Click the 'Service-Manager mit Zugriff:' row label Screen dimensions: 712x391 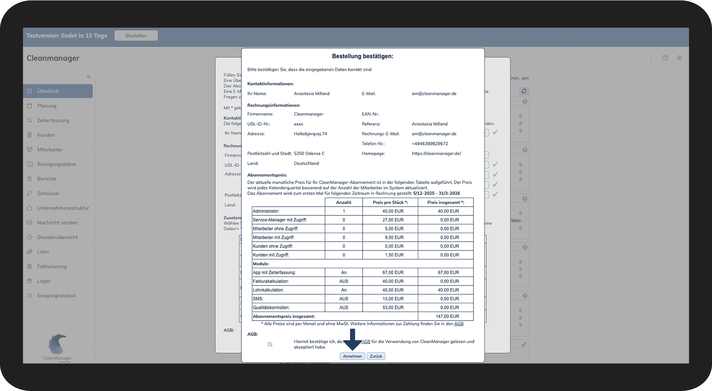280,220
